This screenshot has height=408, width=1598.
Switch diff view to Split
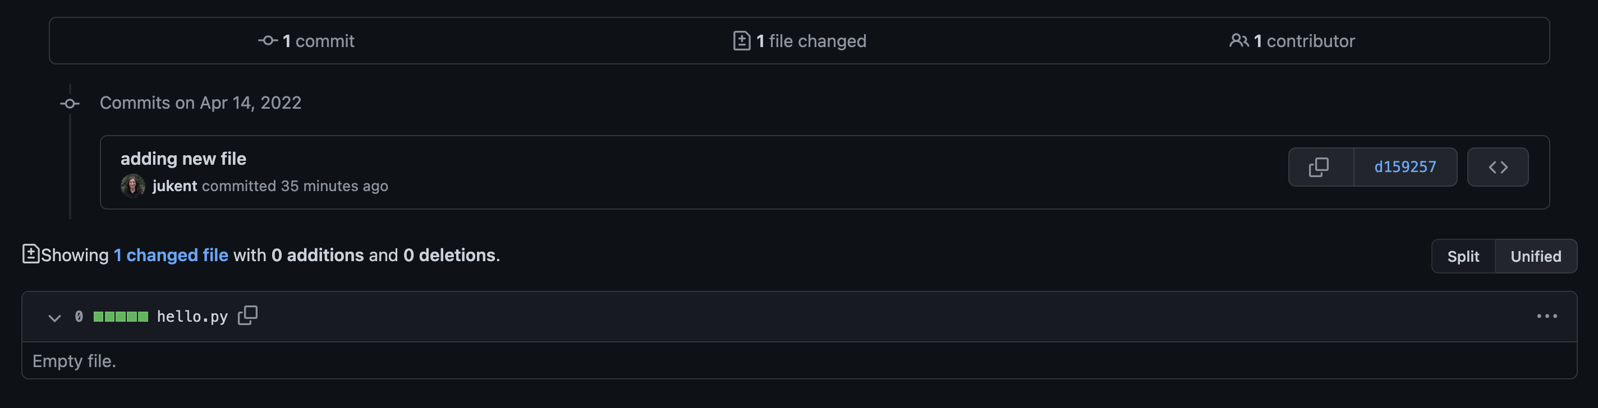[x=1463, y=256]
